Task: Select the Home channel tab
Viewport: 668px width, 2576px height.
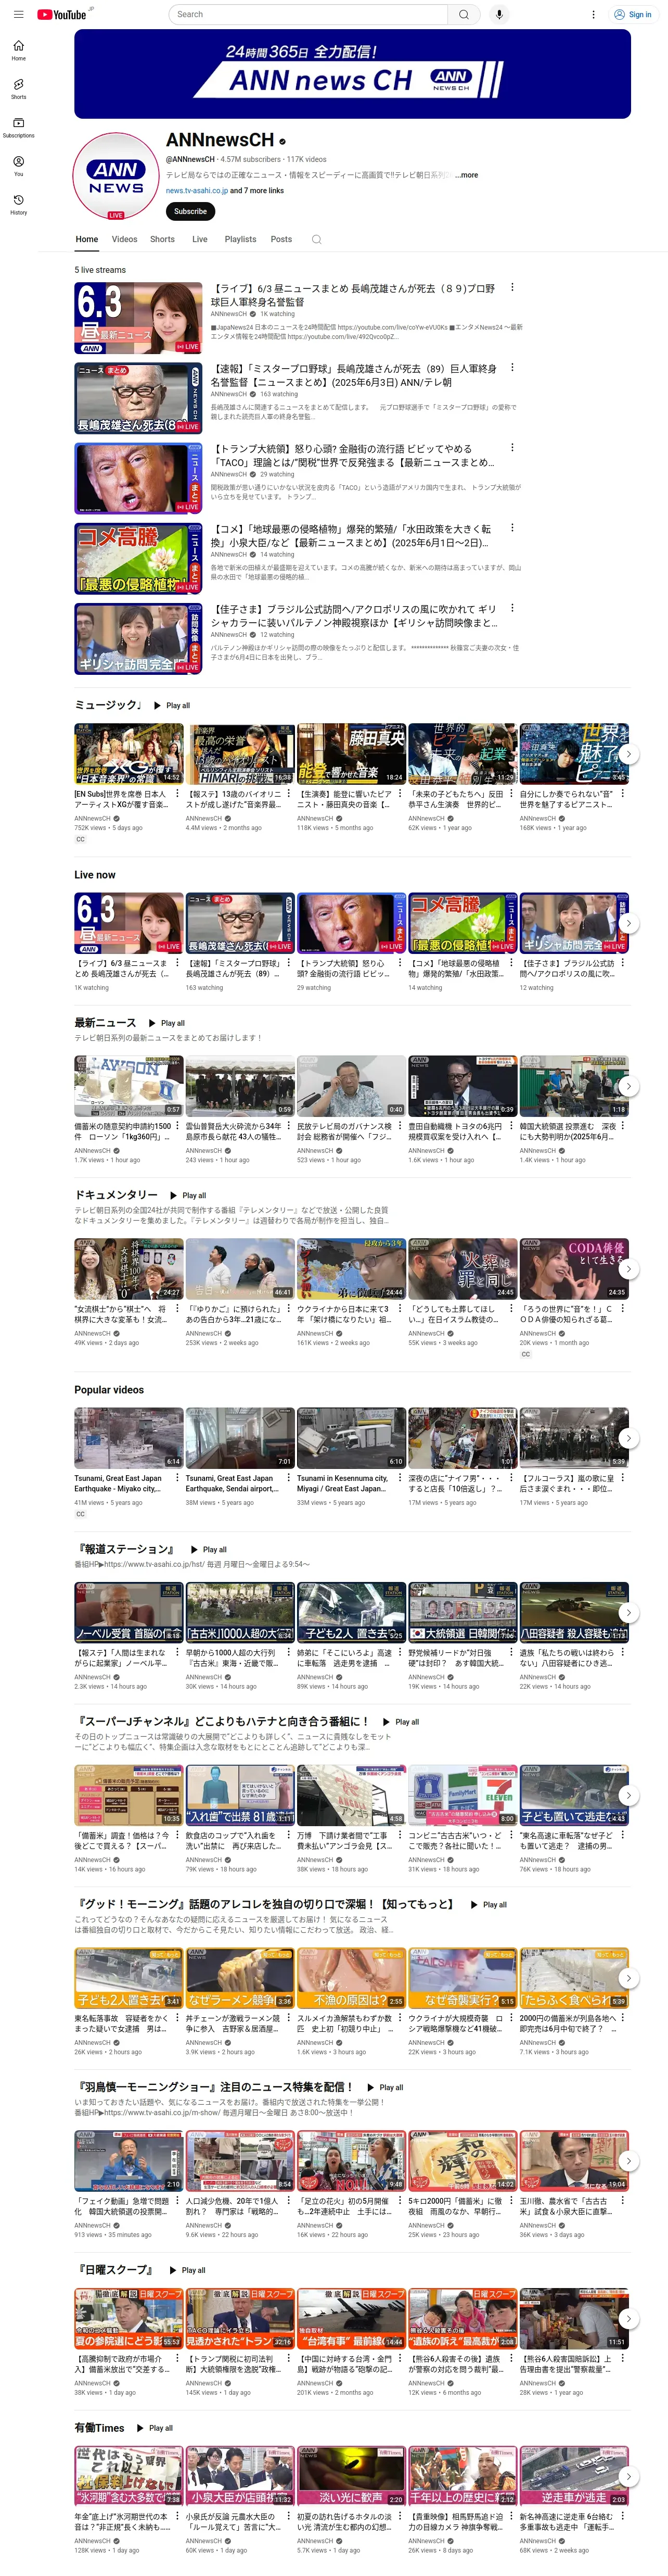Action: 87,239
